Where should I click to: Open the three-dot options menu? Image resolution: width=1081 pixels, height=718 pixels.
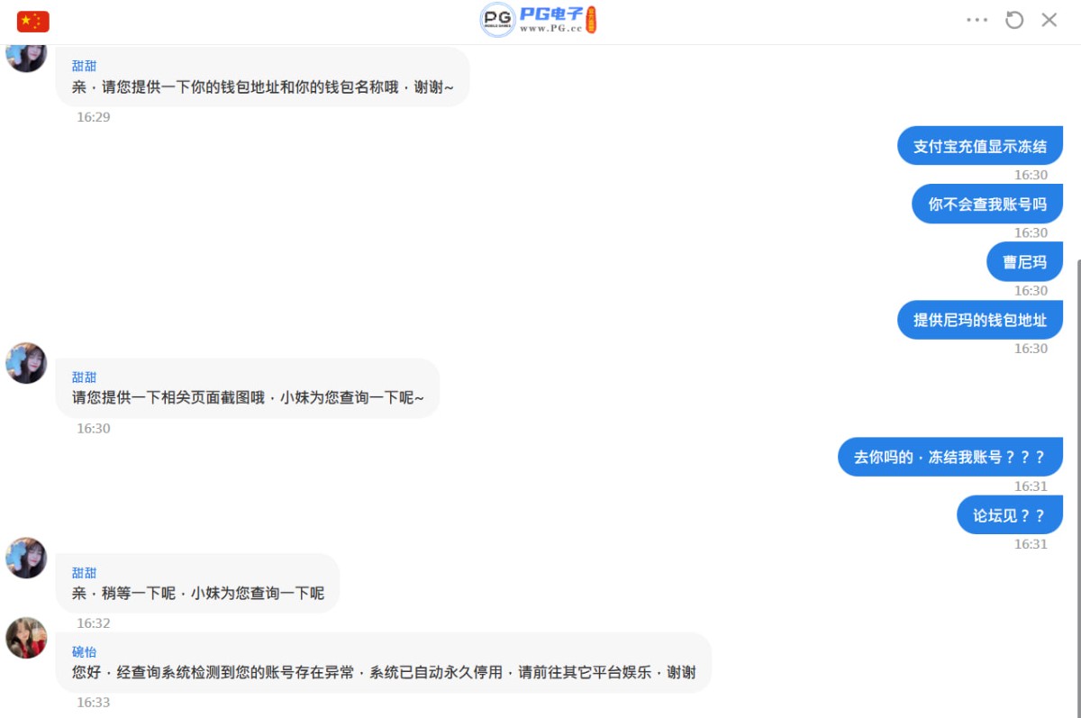[977, 20]
